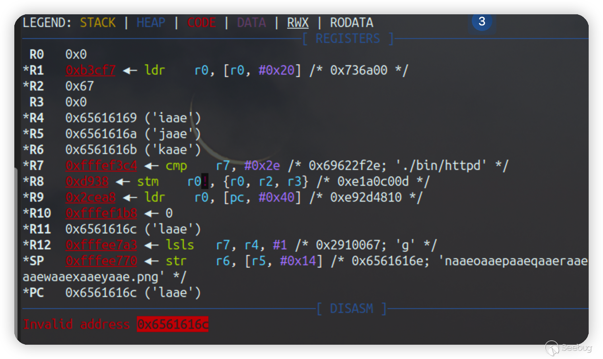Click the PC register value 0x6561616c
The image size is (603, 359).
pyautogui.click(x=101, y=293)
